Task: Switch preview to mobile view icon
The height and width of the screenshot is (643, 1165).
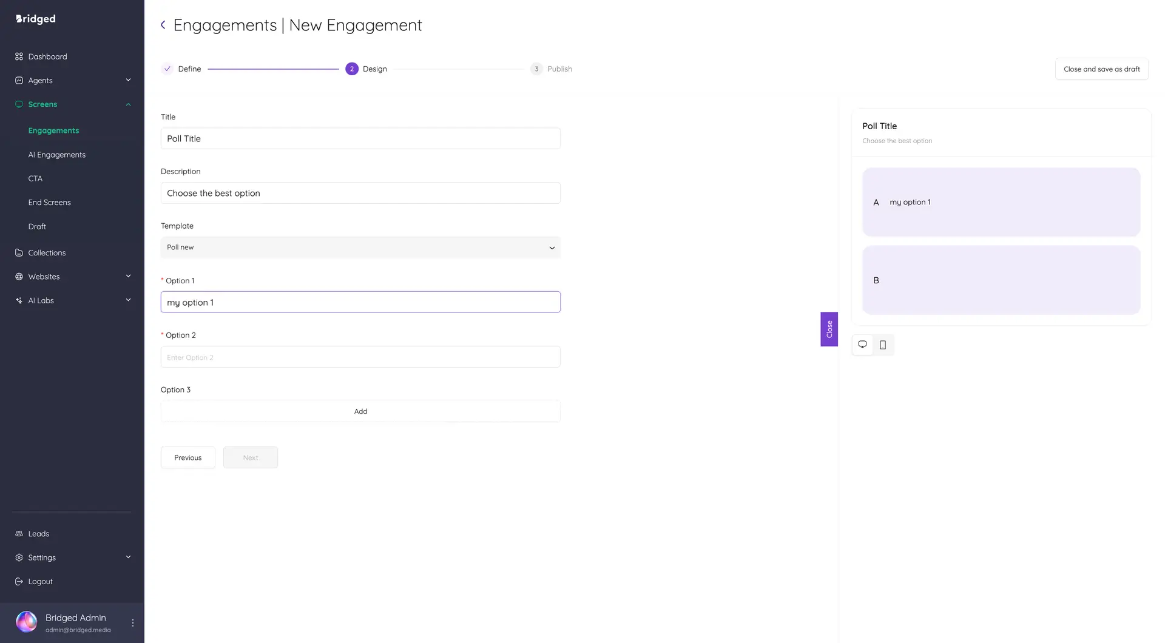Action: pos(883,345)
